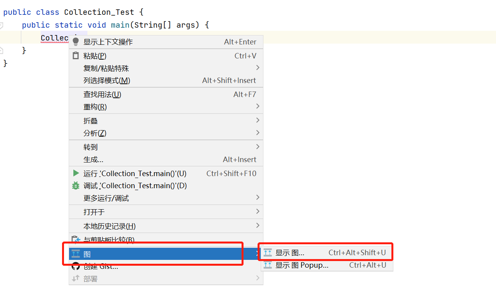
Task: Click the diagram icon next to 显示 图 Popup...
Action: tap(268, 265)
